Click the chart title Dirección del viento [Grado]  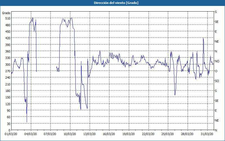coord(116,3)
